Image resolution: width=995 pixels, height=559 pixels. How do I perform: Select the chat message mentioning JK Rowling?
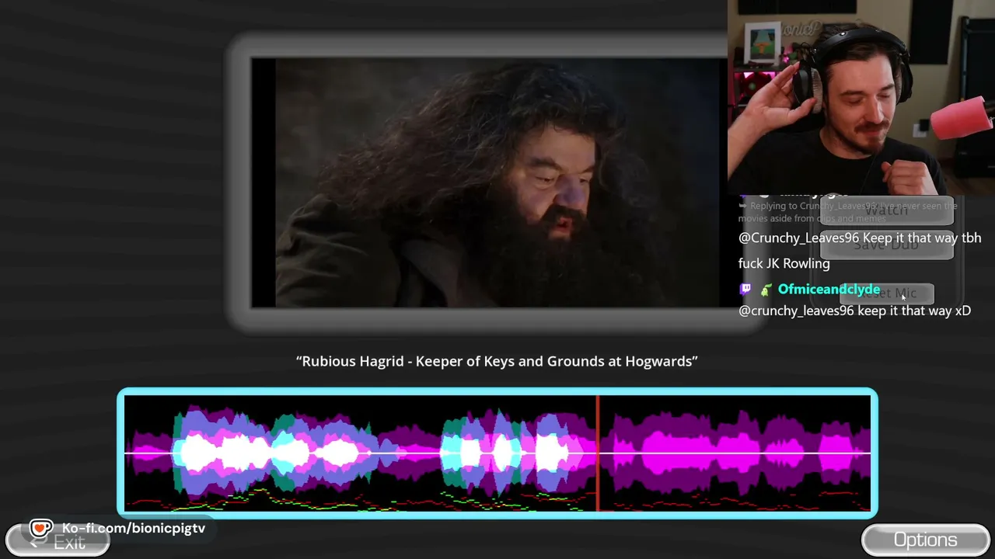860,251
